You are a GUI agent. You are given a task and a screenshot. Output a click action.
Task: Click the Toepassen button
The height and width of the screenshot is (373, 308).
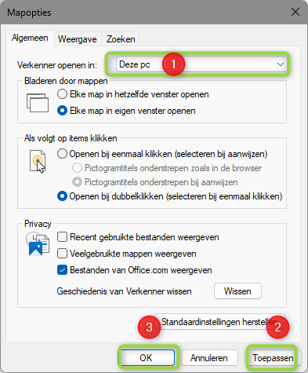click(x=273, y=358)
